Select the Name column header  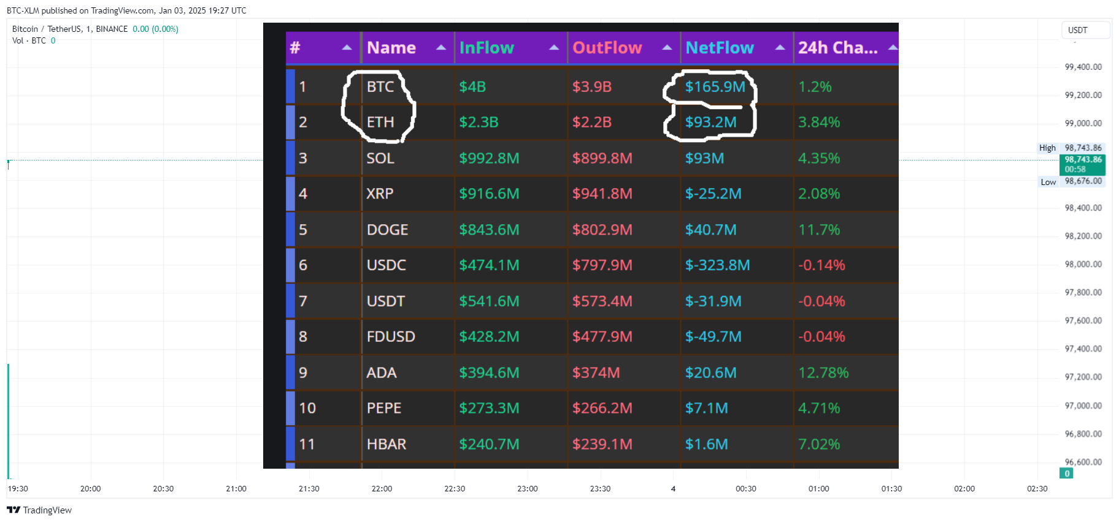(x=391, y=48)
